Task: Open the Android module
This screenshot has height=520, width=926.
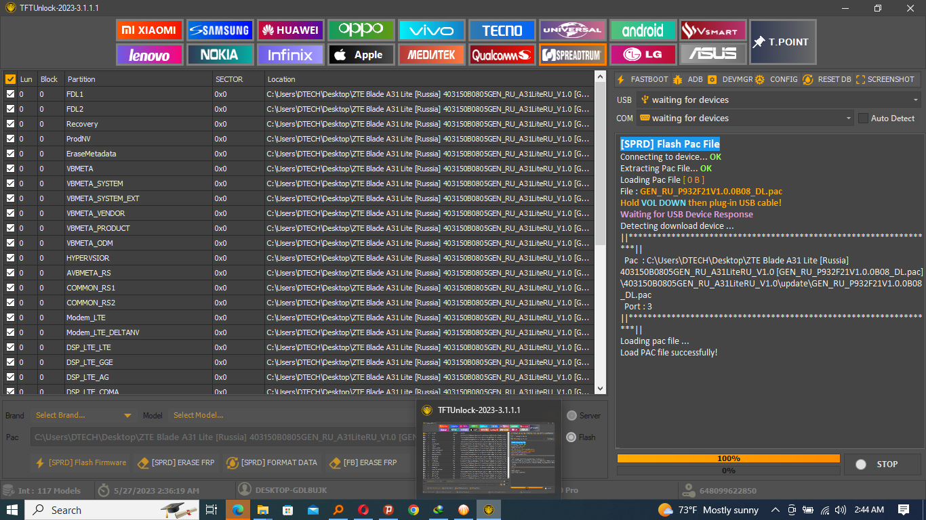Action: 643,30
